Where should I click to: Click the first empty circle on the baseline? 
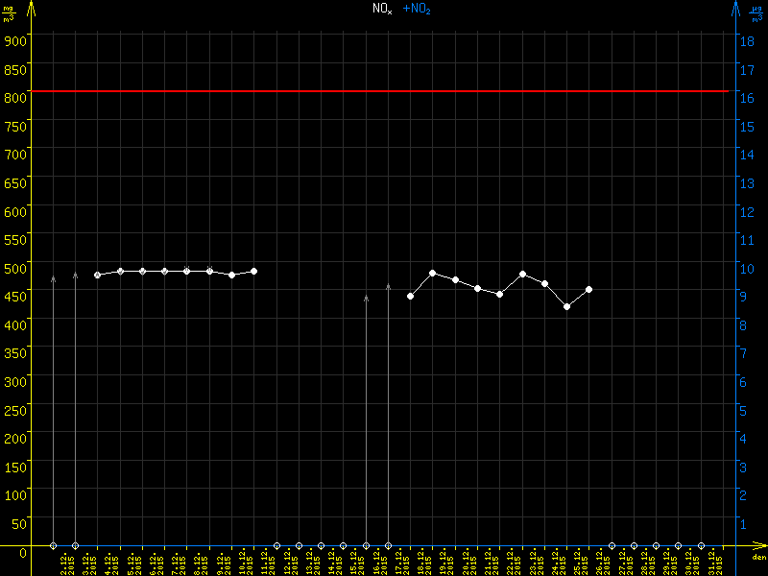pos(53,545)
